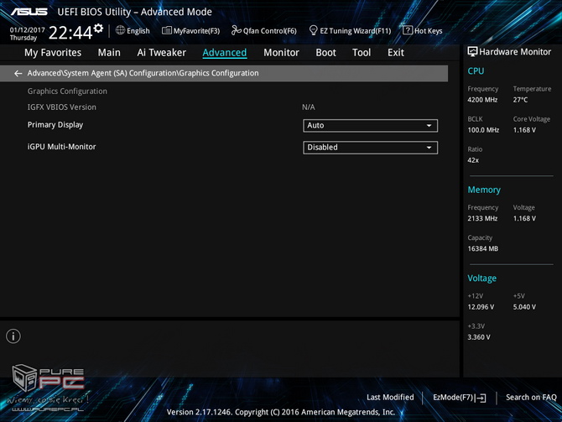Click IGFX VBIOS Version row
562x422 pixels.
click(61, 107)
